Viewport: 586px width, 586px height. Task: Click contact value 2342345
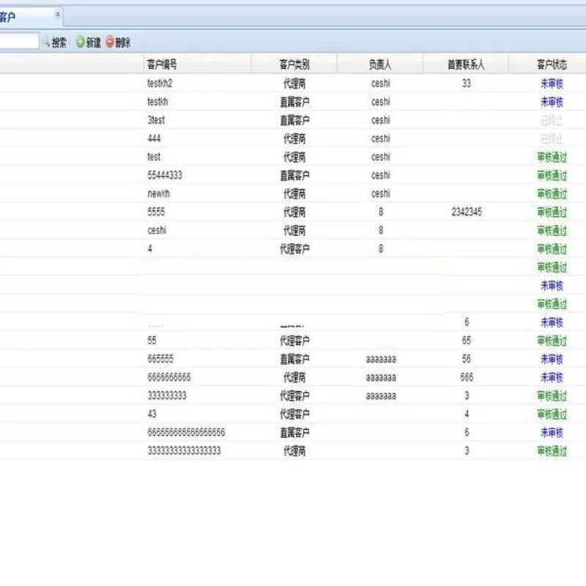(467, 212)
